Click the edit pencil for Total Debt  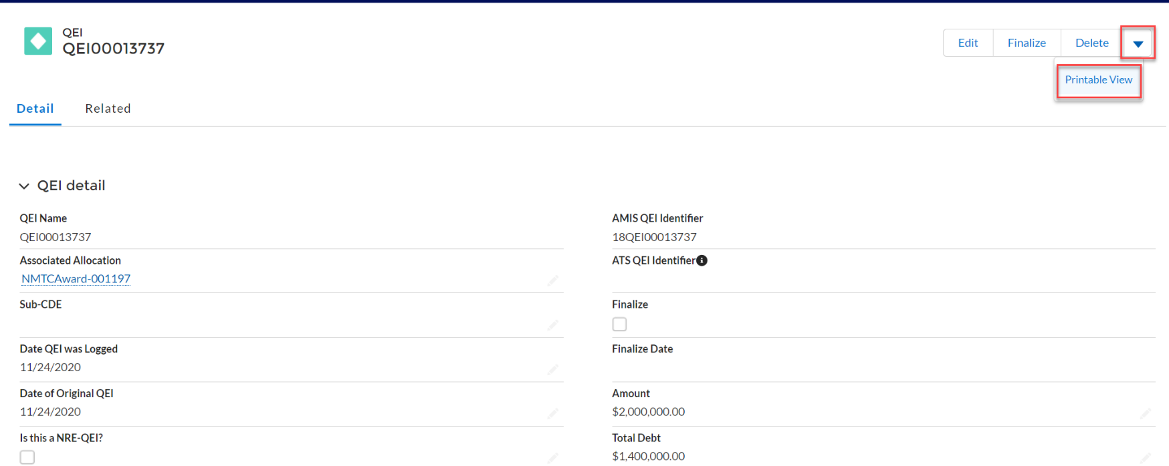pyautogui.click(x=1145, y=458)
